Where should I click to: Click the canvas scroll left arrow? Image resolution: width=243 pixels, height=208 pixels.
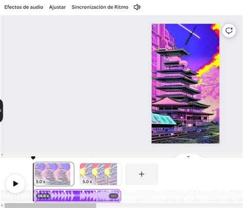point(2,155)
